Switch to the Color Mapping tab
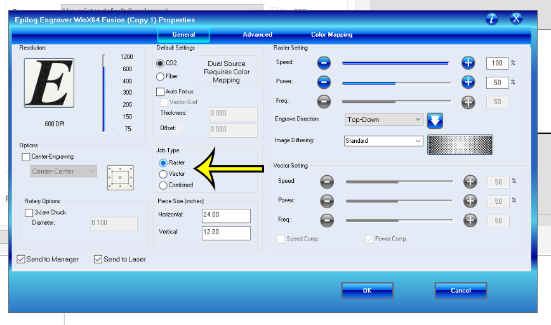This screenshot has width=551, height=325. tap(332, 34)
